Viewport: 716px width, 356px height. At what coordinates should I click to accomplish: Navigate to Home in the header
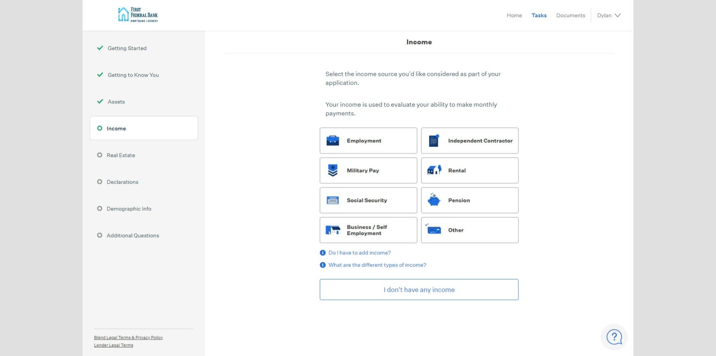pyautogui.click(x=514, y=16)
